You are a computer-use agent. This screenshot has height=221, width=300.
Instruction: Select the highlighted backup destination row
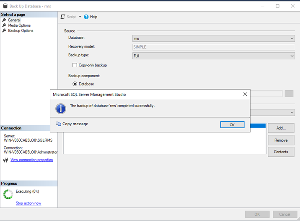pyautogui.click(x=258, y=126)
